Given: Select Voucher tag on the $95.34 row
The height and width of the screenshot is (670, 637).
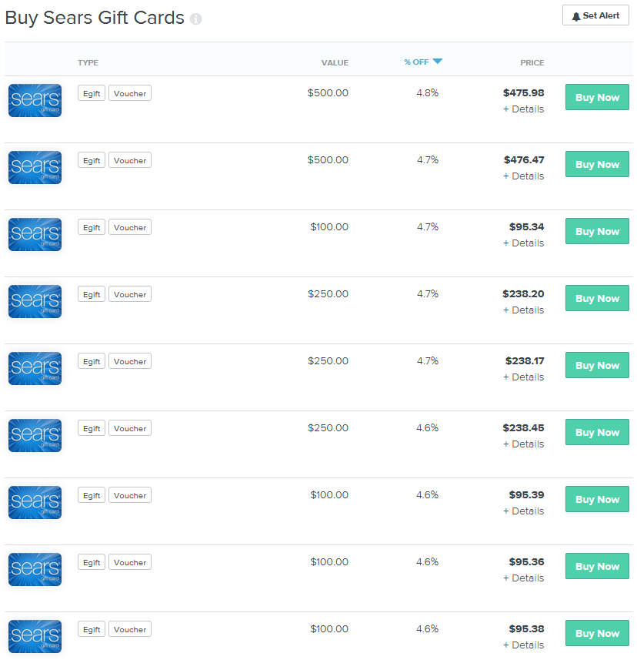Looking at the screenshot, I should (x=130, y=227).
